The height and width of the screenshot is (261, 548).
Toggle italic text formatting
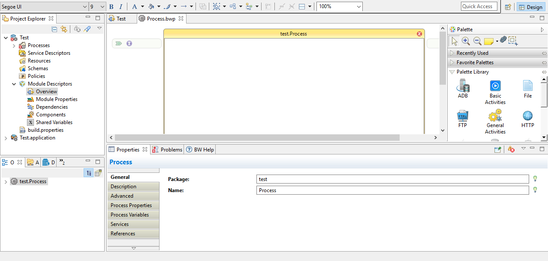point(120,6)
